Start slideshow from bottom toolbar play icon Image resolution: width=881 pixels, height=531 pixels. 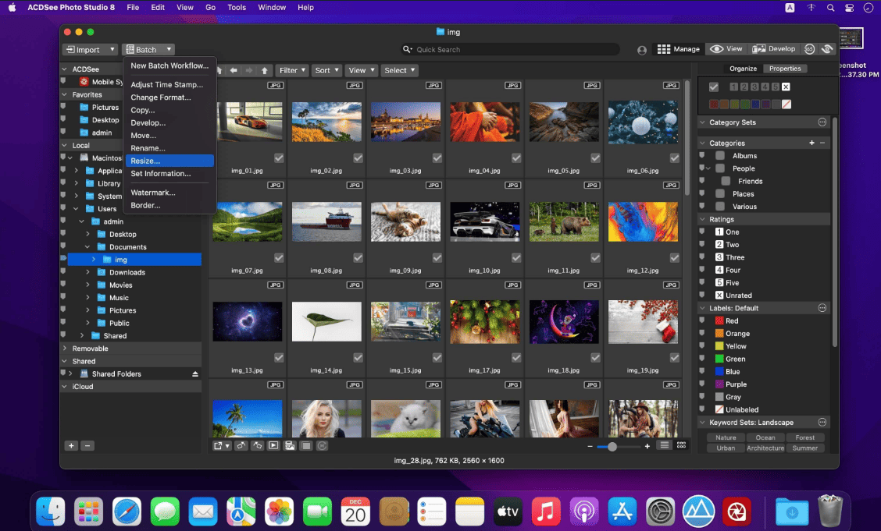[x=273, y=446]
